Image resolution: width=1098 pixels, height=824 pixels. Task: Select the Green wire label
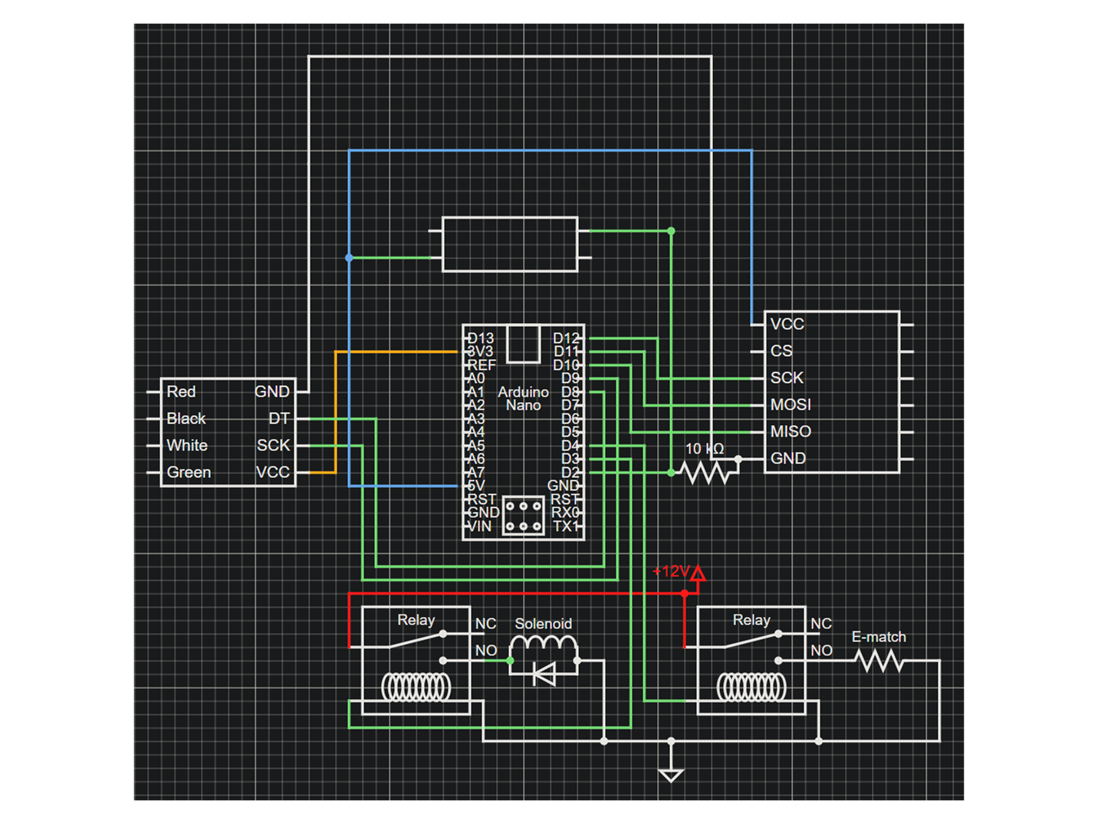click(x=189, y=472)
